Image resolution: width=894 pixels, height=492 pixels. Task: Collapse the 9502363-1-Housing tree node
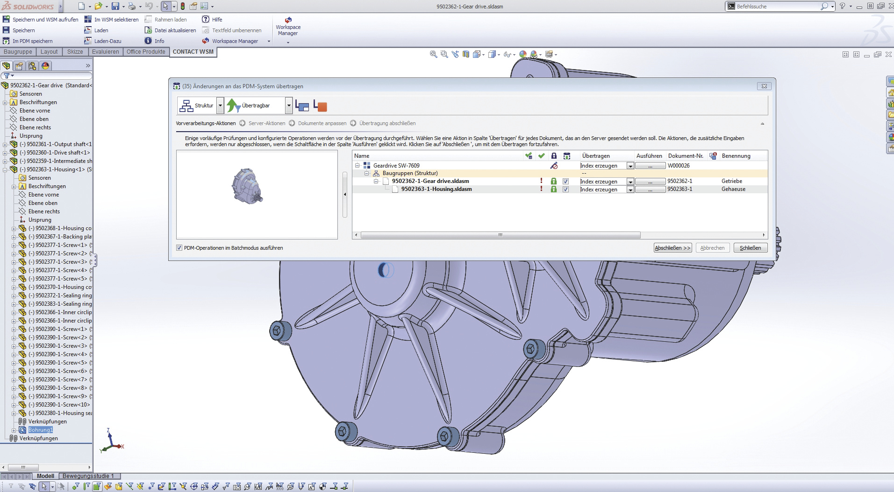(x=5, y=169)
